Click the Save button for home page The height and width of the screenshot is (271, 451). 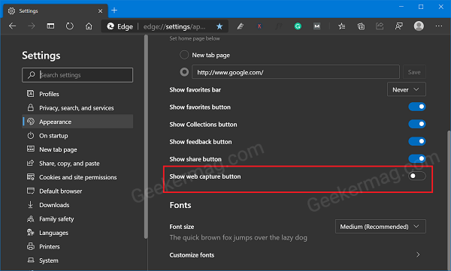pos(414,72)
